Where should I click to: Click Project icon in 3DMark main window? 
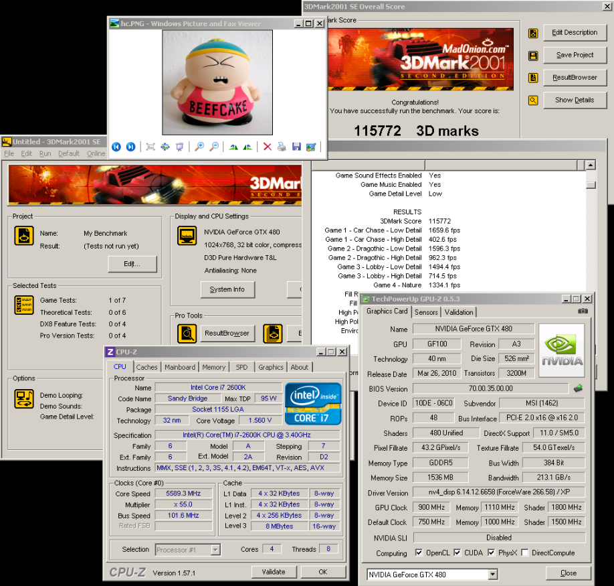tap(24, 236)
